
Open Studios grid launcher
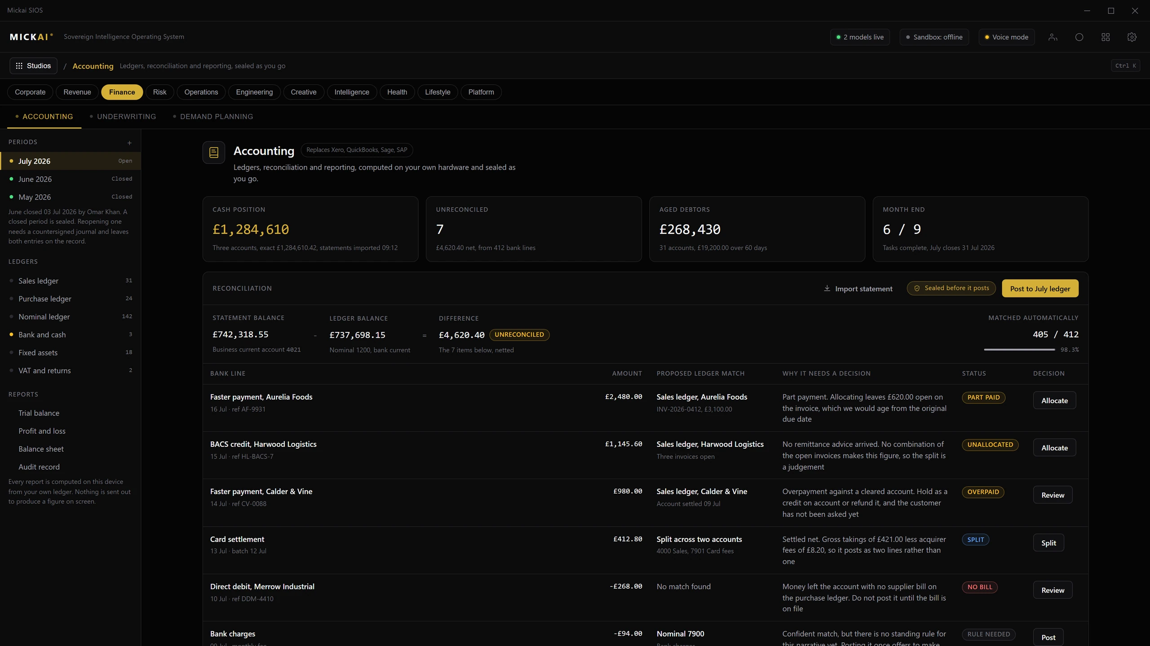click(34, 65)
